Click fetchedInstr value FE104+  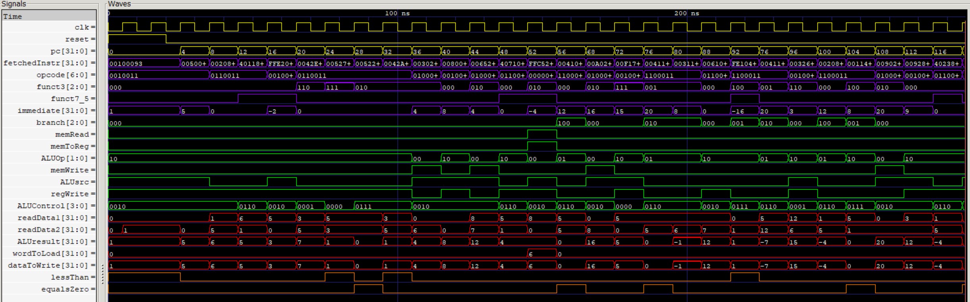(x=744, y=63)
